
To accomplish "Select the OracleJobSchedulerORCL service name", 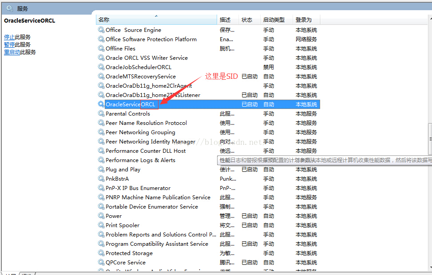I will pyautogui.click(x=139, y=67).
